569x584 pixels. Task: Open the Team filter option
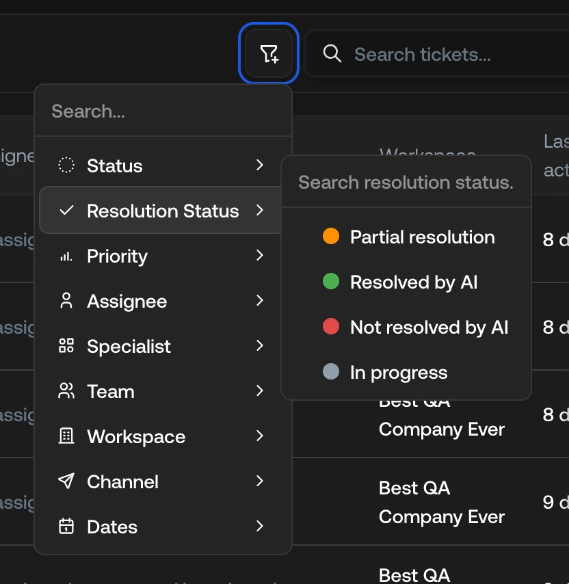[x=163, y=391]
